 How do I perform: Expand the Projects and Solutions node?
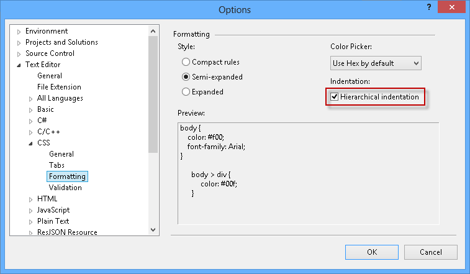19,43
